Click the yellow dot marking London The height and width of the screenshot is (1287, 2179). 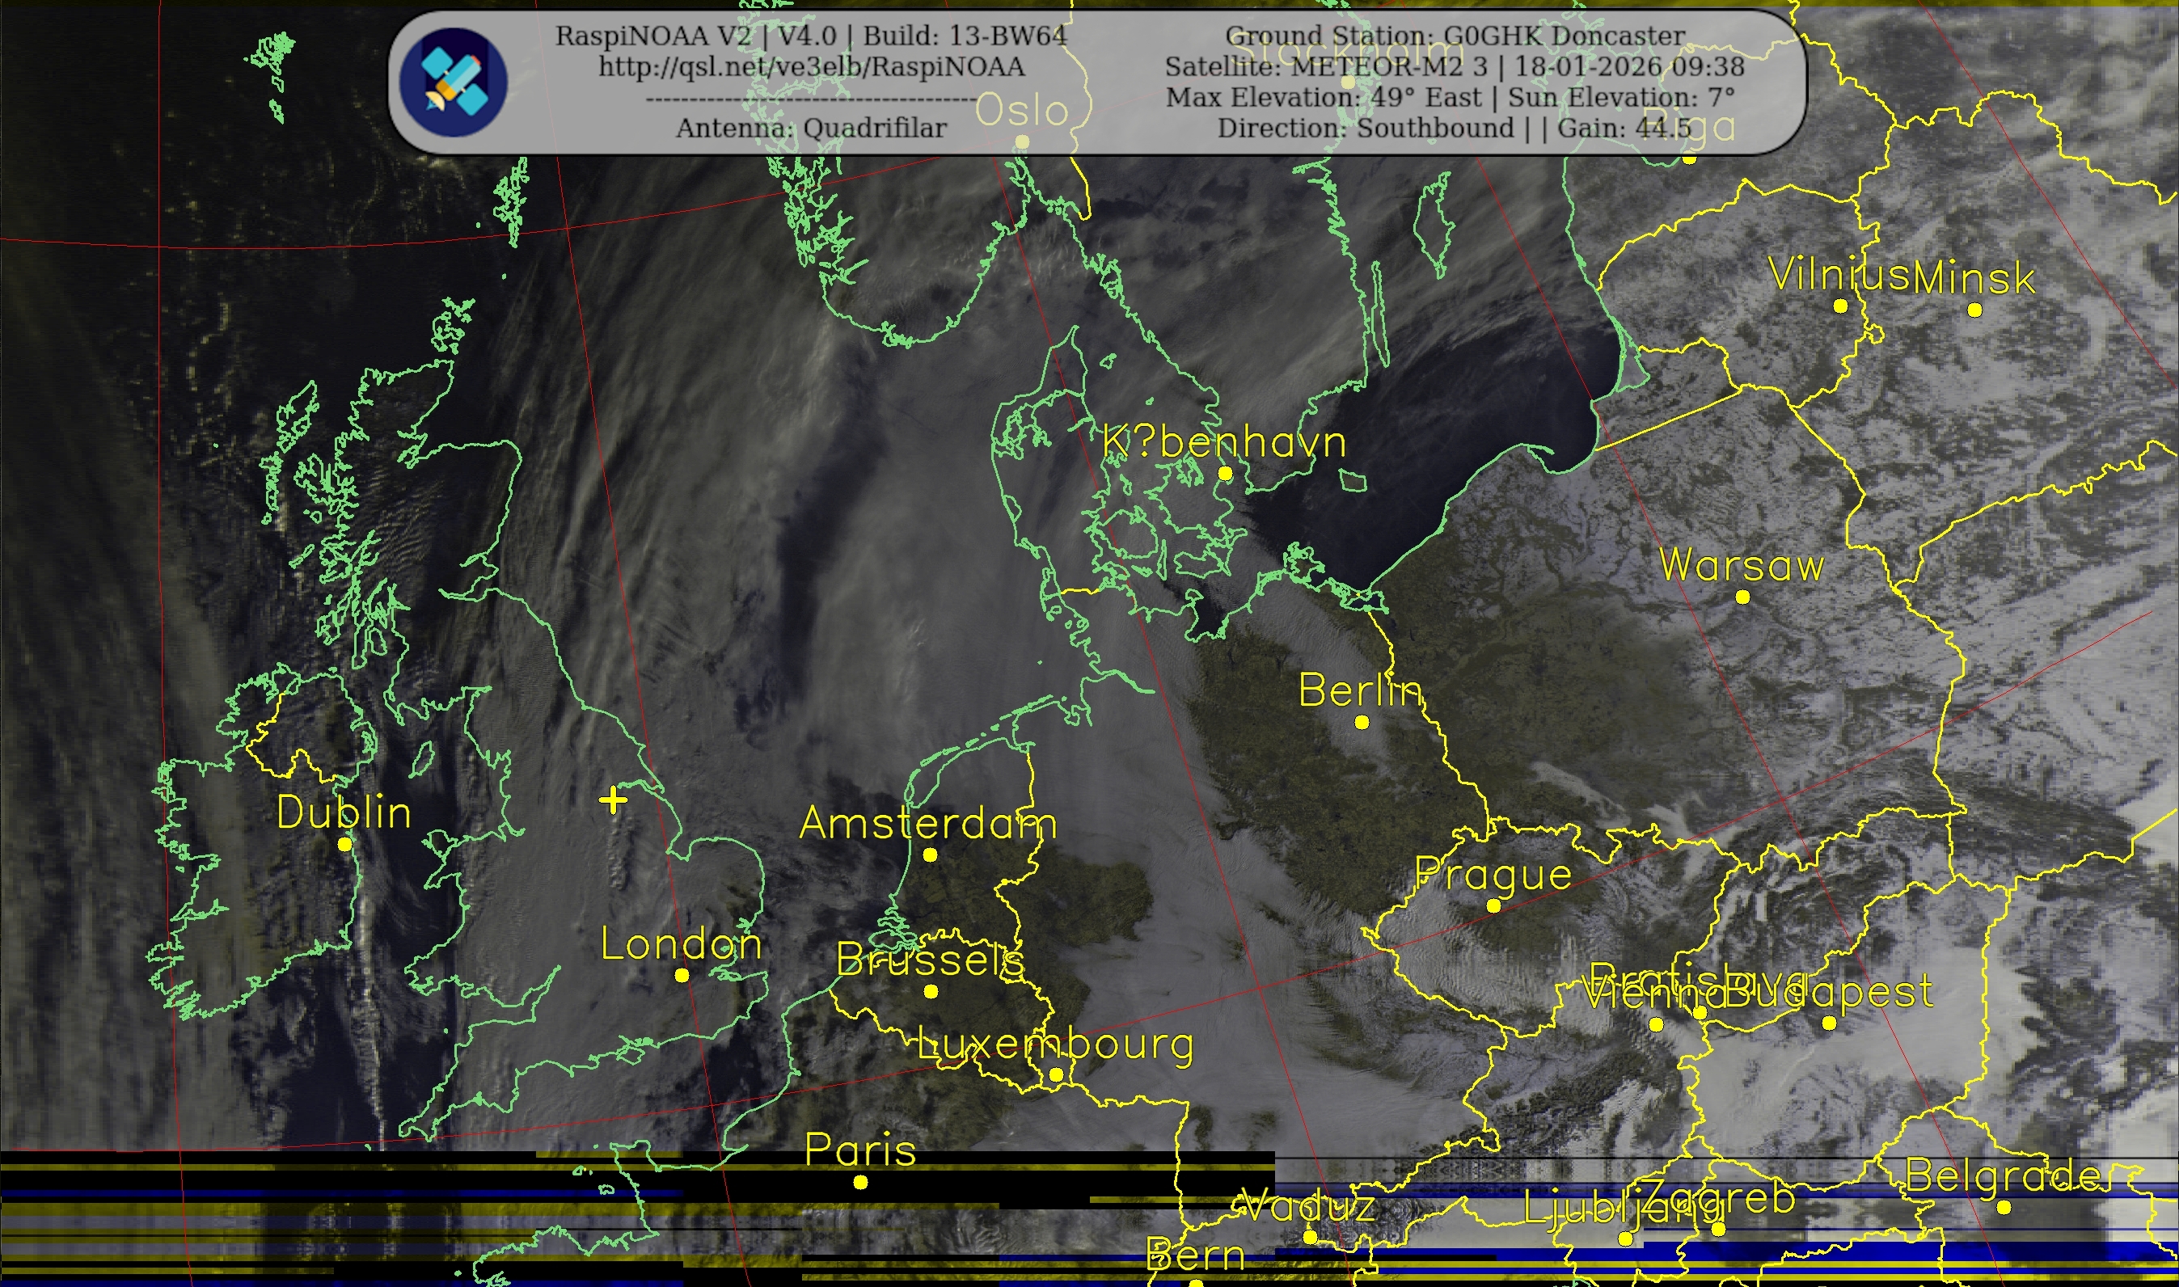[682, 976]
